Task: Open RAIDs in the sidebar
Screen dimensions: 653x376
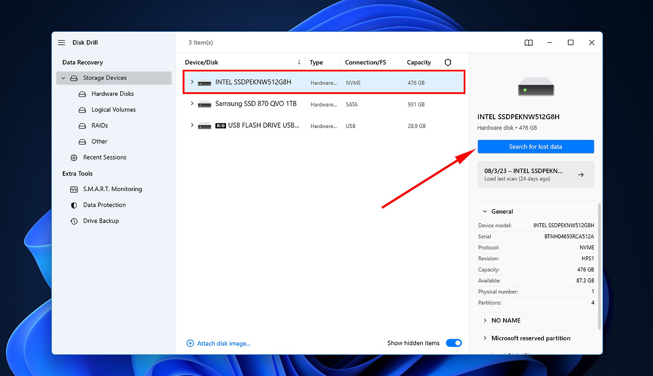Action: (99, 125)
